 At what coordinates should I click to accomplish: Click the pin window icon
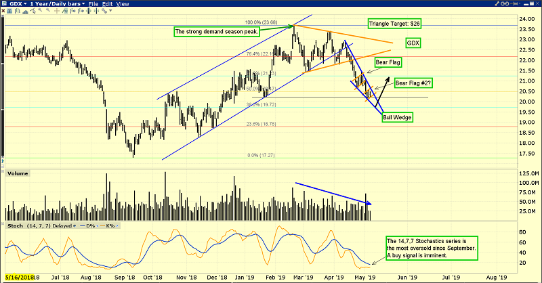[514, 3]
